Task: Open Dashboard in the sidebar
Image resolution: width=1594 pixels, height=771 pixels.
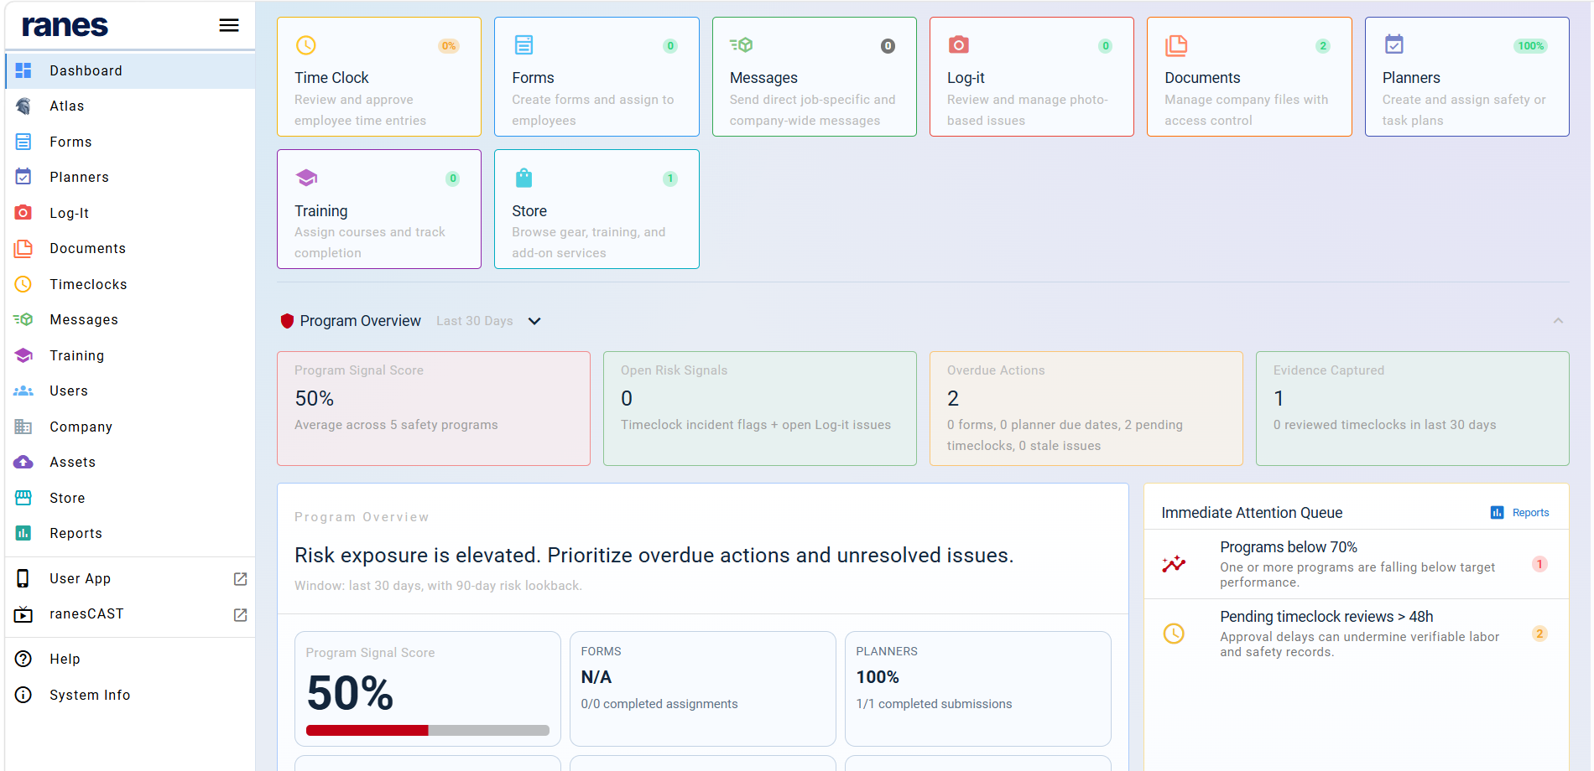Action: click(130, 70)
